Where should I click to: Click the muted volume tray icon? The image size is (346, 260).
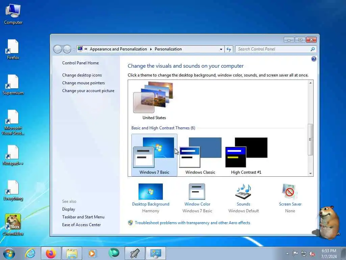point(312,254)
